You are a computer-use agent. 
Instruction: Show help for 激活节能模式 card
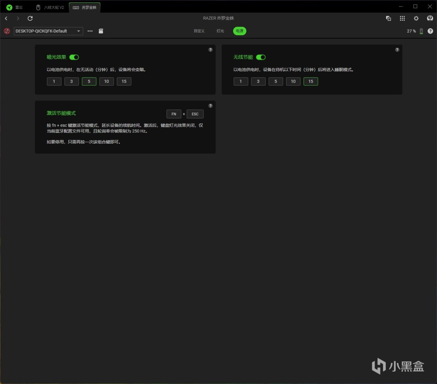210,106
